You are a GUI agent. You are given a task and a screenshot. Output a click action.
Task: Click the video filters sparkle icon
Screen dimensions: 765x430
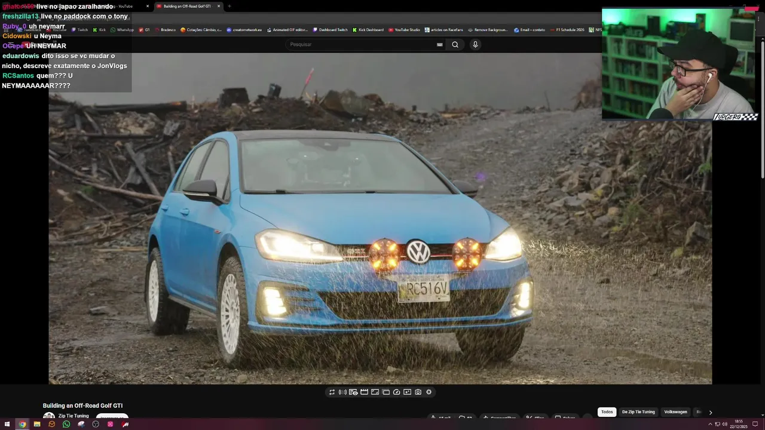(x=407, y=392)
